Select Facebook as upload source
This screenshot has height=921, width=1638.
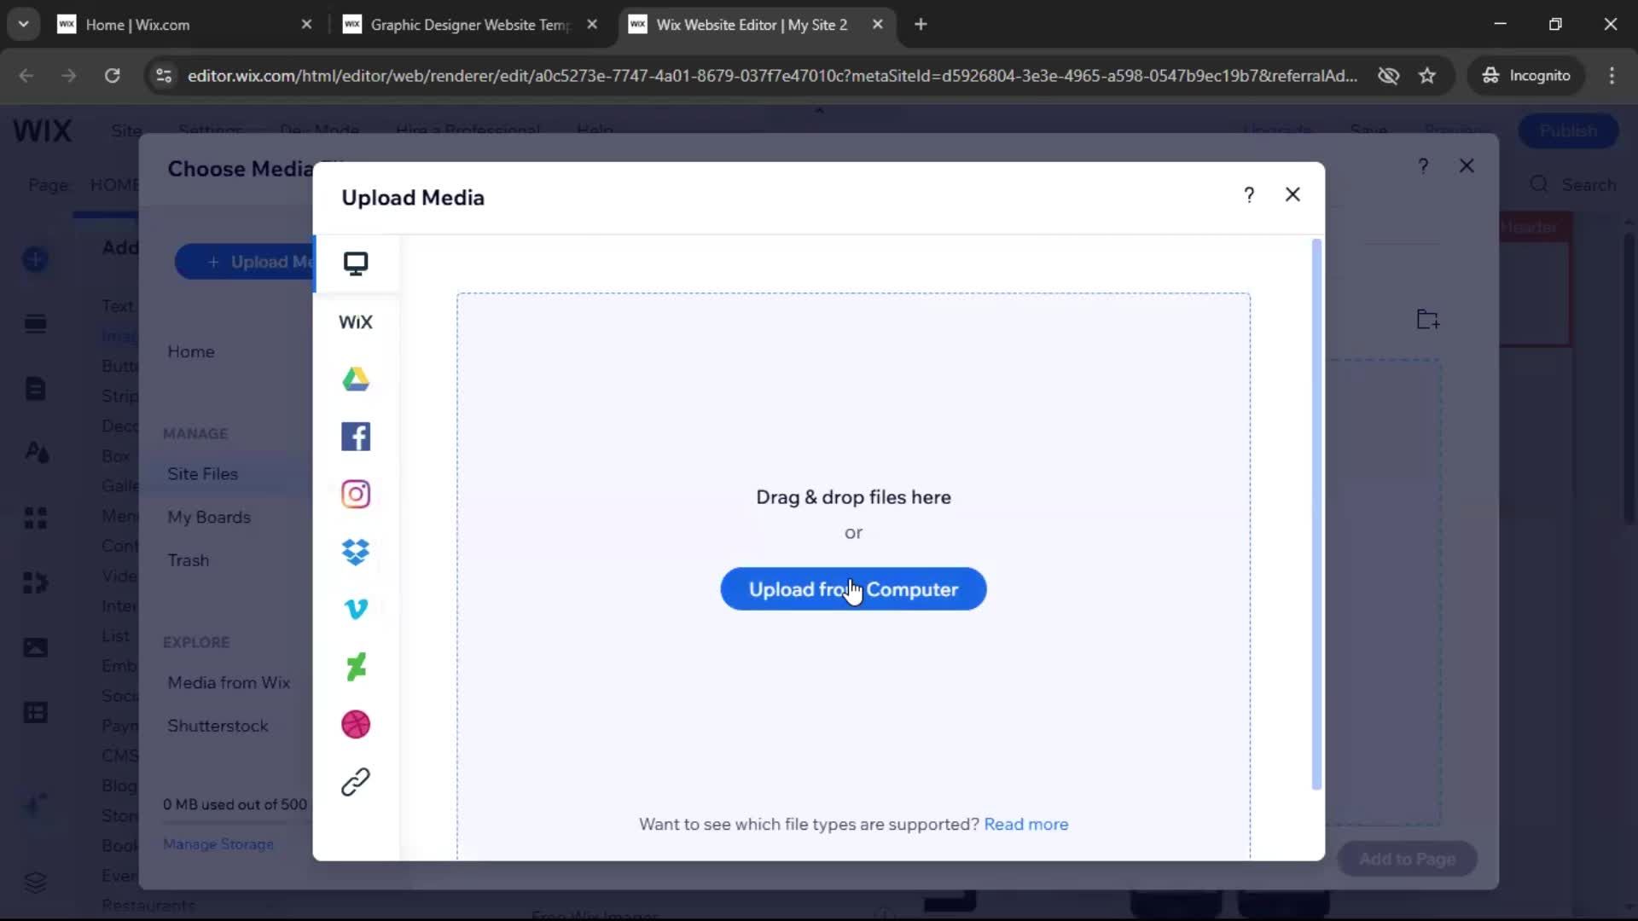point(356,437)
